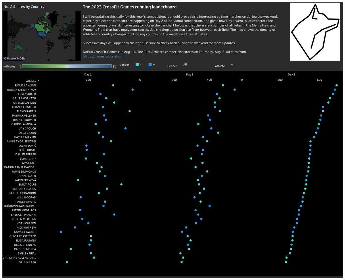Screen dimensions: 345x280
Task: Select athlete name ARIELLE LOEWEN
Action: [x=24, y=103]
